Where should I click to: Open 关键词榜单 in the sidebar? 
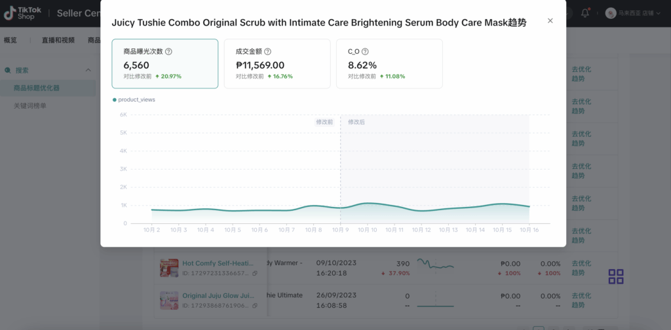coord(30,105)
